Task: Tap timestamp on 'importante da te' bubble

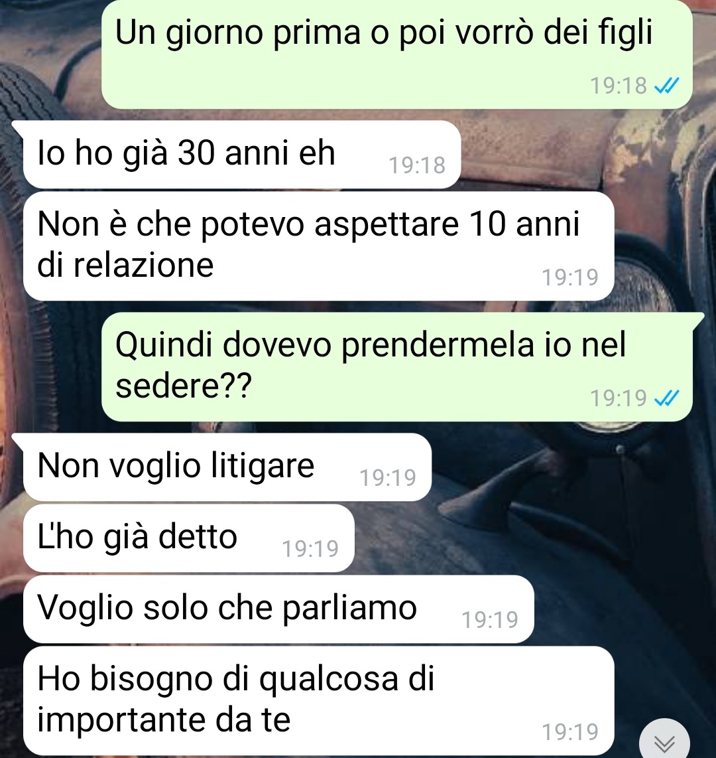Action: point(570,732)
